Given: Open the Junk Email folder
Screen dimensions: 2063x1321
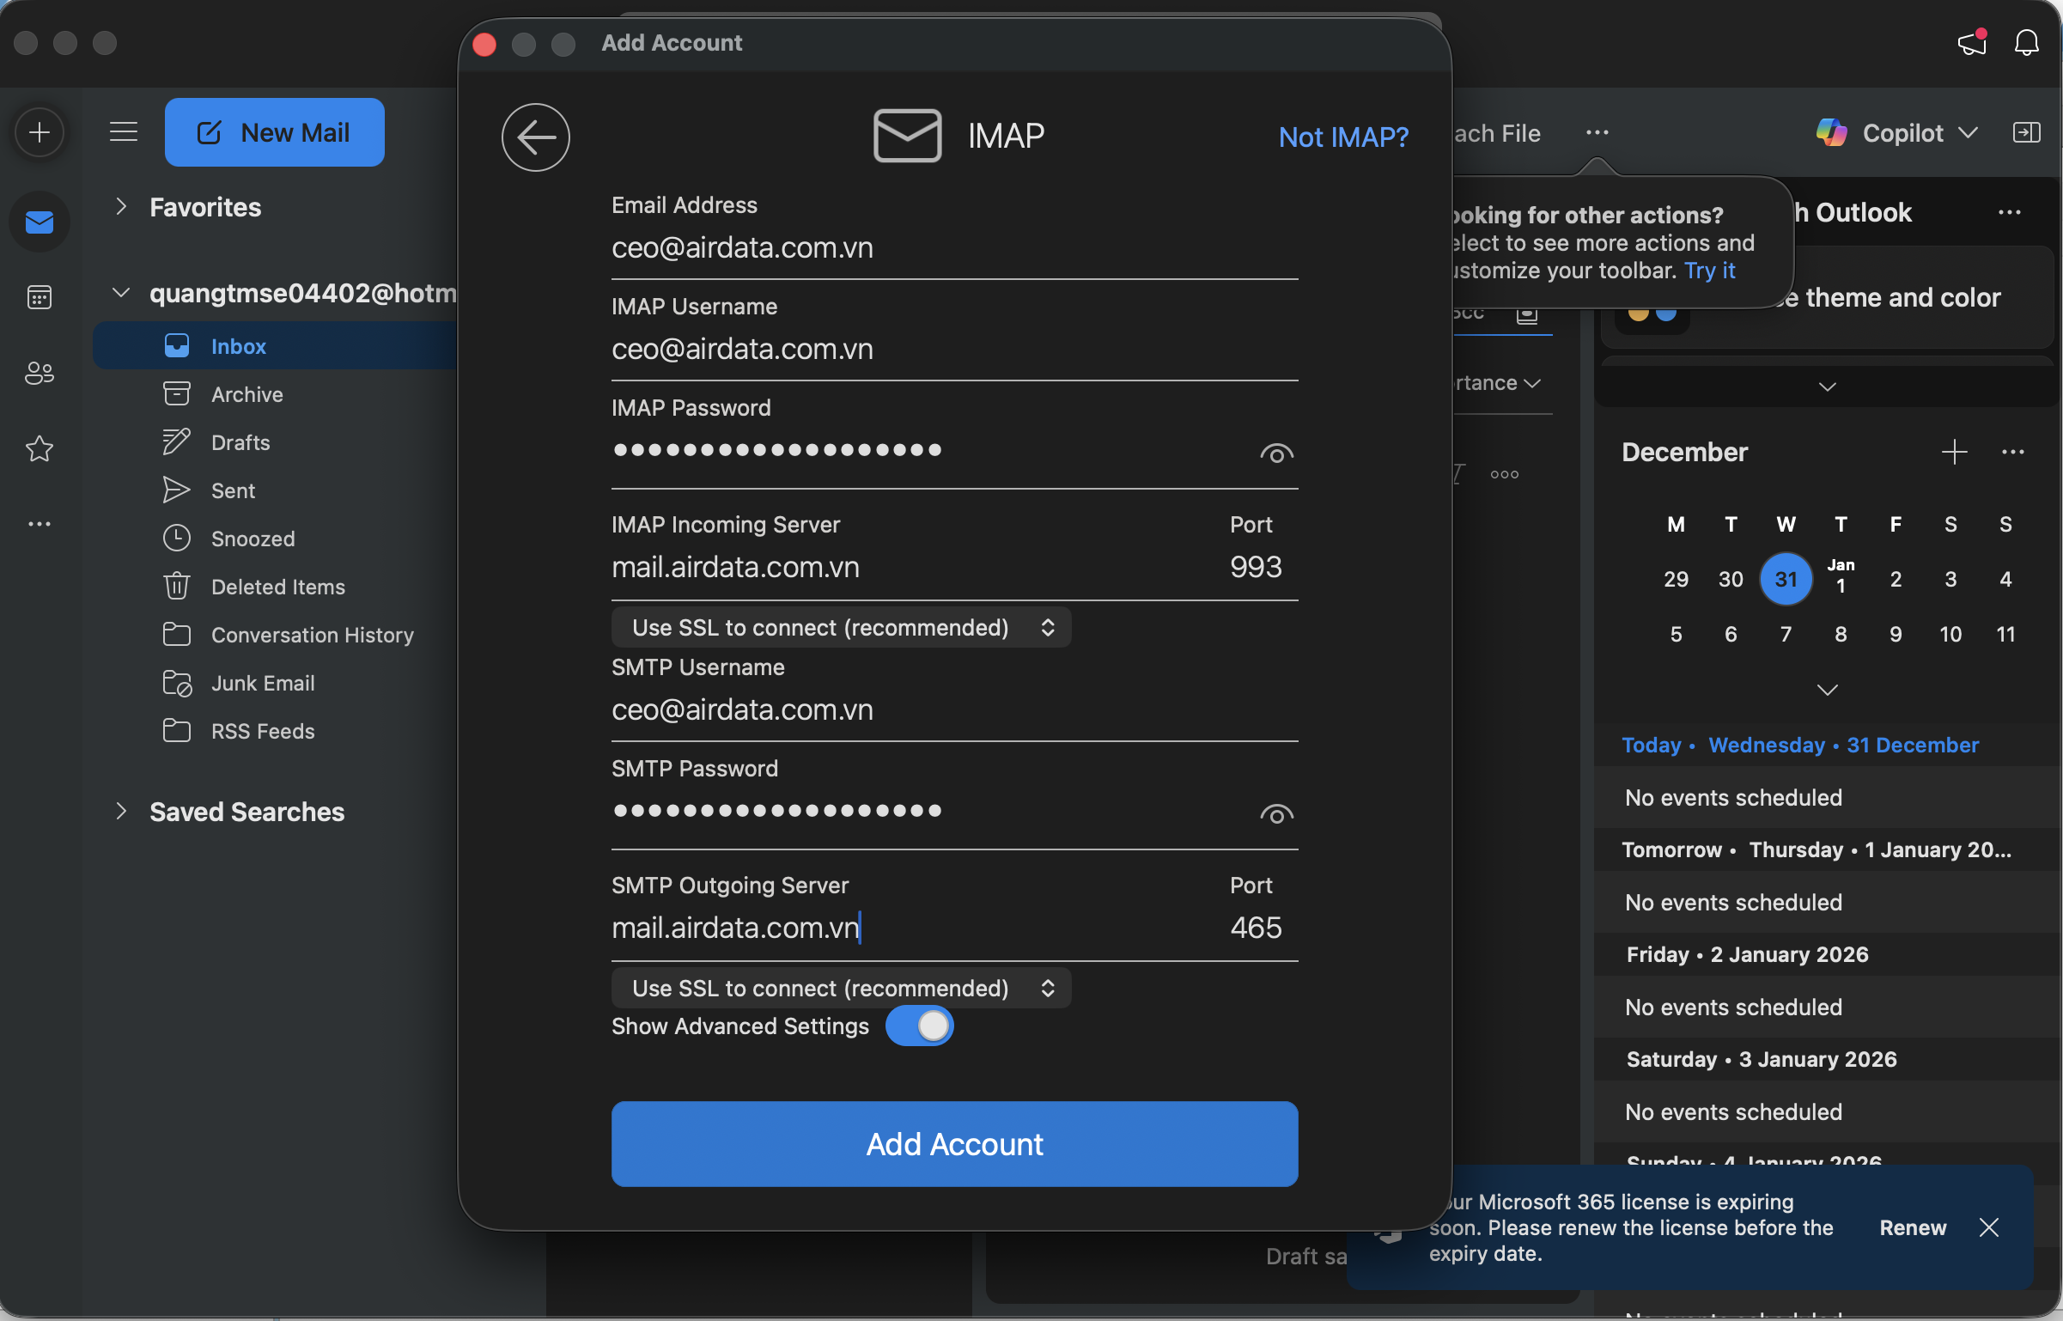Looking at the screenshot, I should coord(263,683).
